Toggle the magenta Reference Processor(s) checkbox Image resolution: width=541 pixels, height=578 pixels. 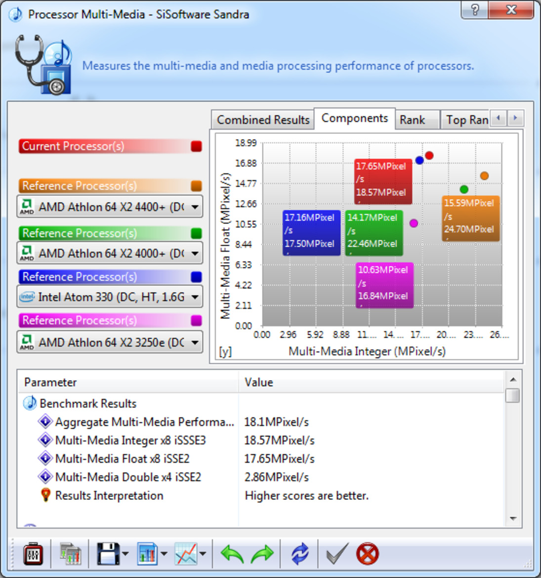pos(196,320)
